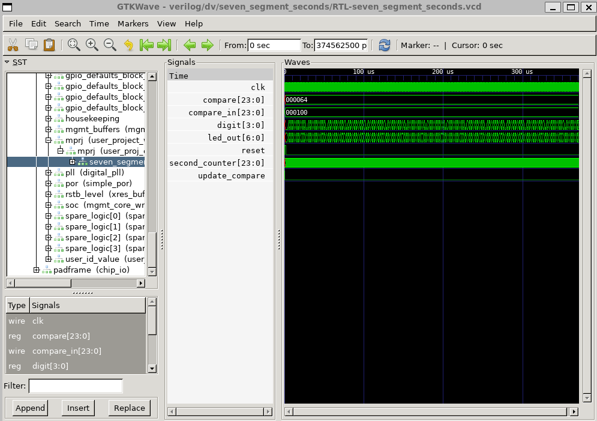The height and width of the screenshot is (421, 597).
Task: Expand the padframe (chip_io) node
Action: click(x=36, y=270)
